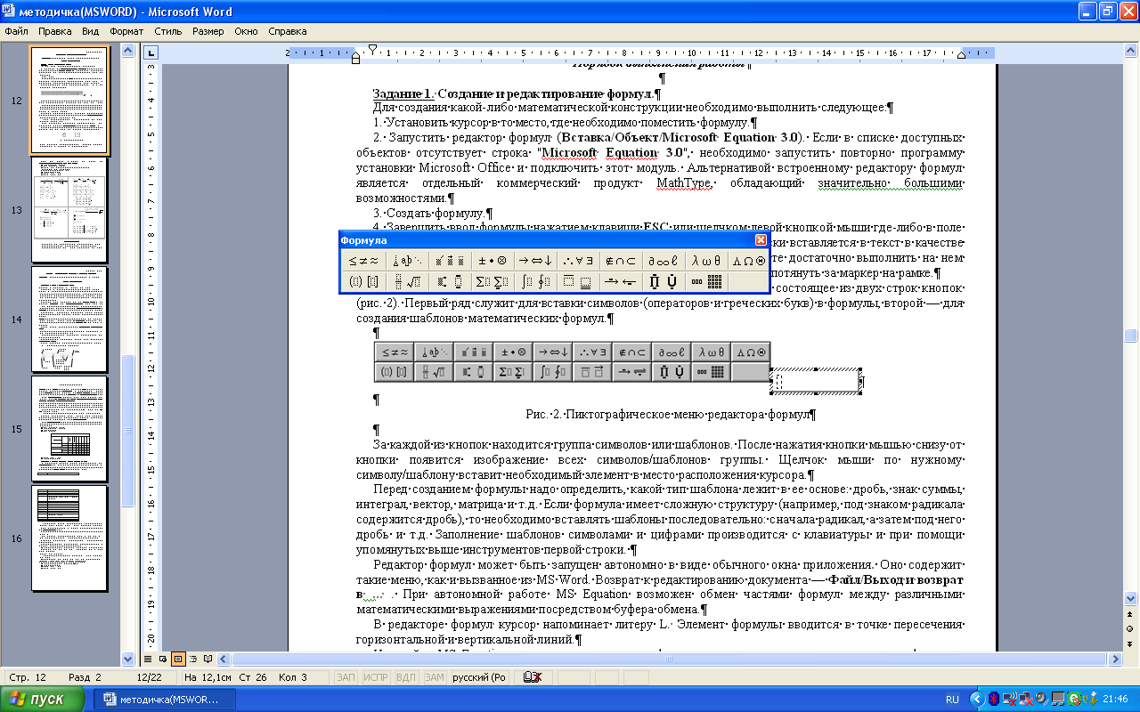Switch to Normal view using view button
The image size is (1140, 712).
point(149,659)
